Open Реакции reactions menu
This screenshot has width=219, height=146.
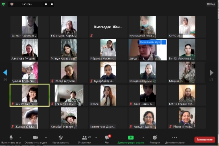(x=154, y=139)
